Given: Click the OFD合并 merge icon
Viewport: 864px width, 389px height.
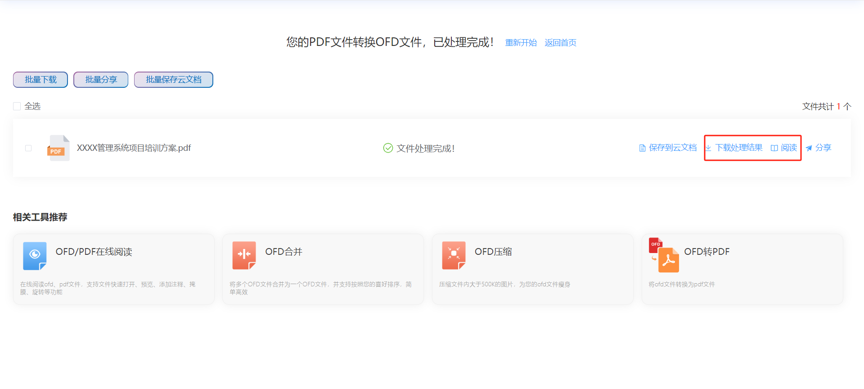Looking at the screenshot, I should pyautogui.click(x=244, y=255).
